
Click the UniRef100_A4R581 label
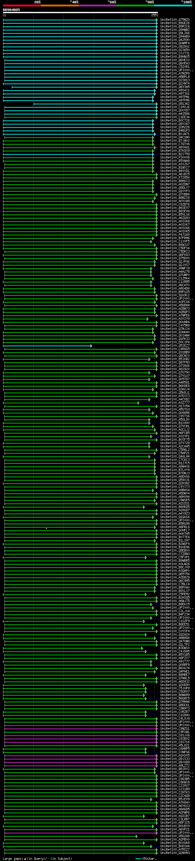(x=175, y=383)
